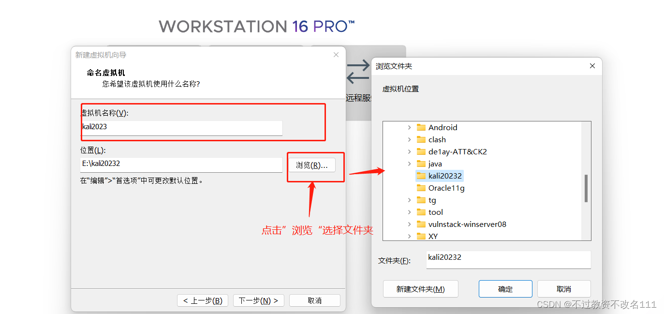Image resolution: width=664 pixels, height=314 pixels.
Task: Expand the XY folder node
Action: point(409,236)
